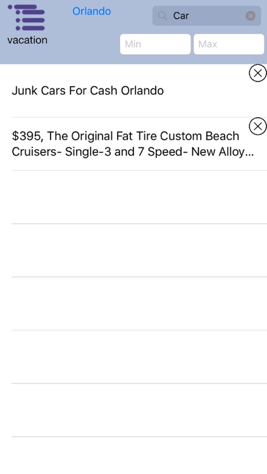
Task: Dismiss the $395 Fat Tire Cruisers listing
Action: (258, 126)
